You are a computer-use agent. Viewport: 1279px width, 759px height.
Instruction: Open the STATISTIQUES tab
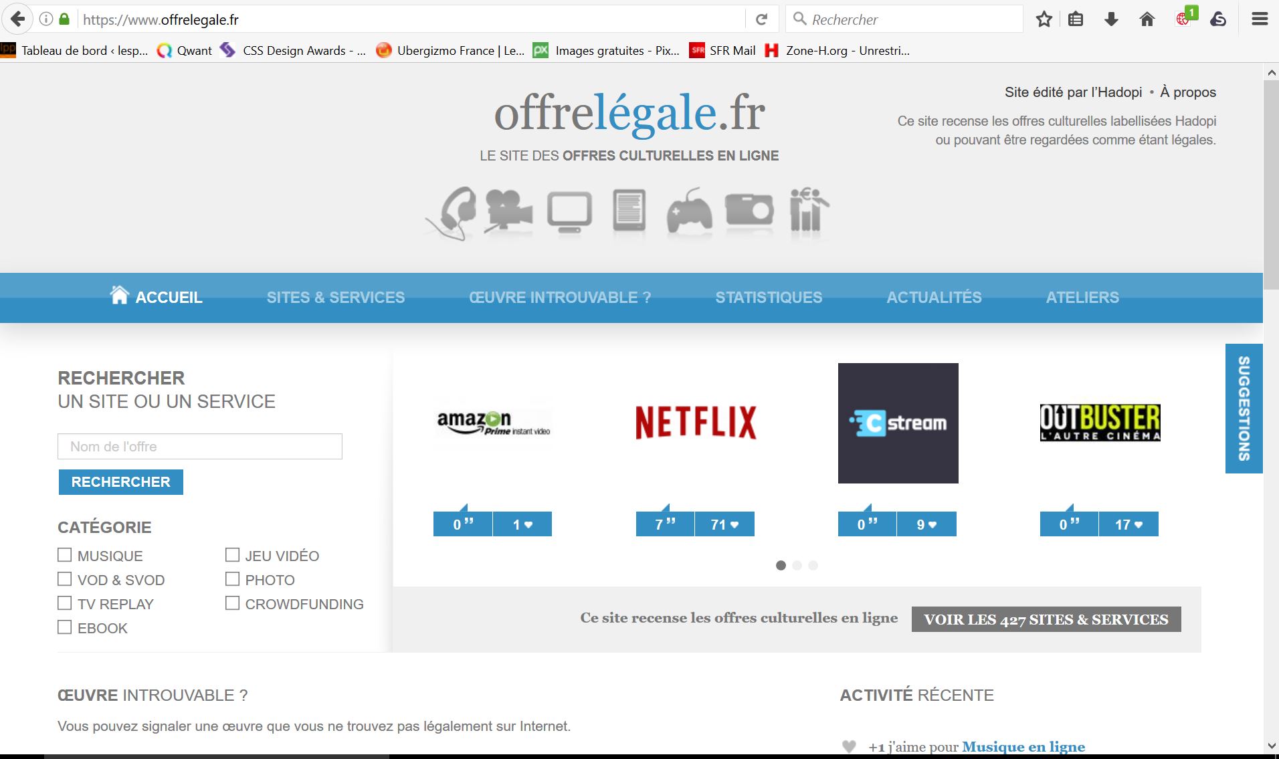(769, 298)
